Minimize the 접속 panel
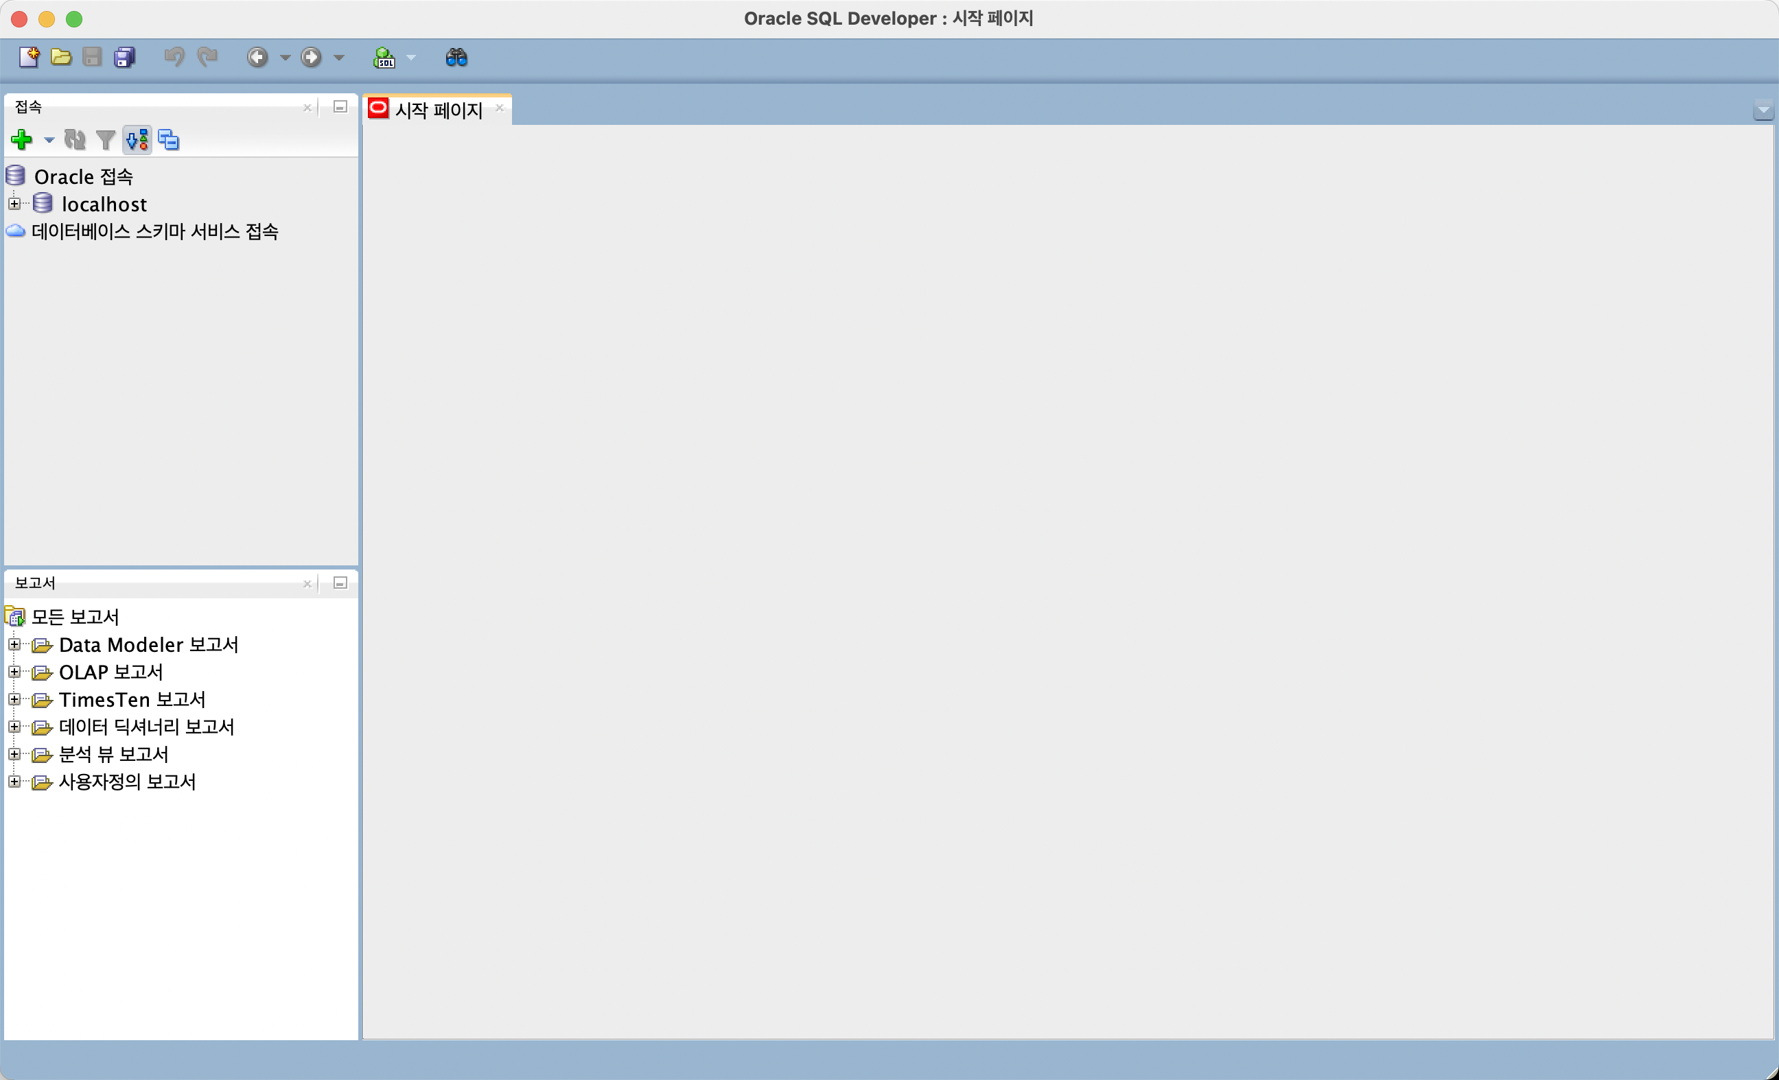This screenshot has width=1779, height=1080. point(341,107)
